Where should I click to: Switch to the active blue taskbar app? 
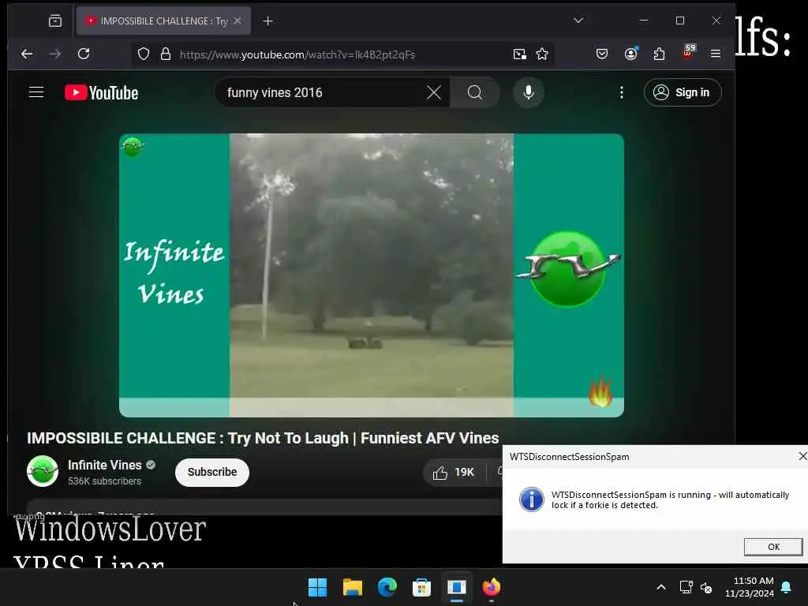click(x=457, y=587)
